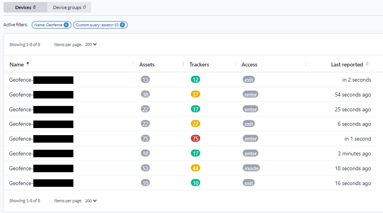The height and width of the screenshot is (213, 383).
Task: Remove the Custom query assets>10 filter
Action: coord(122,25)
